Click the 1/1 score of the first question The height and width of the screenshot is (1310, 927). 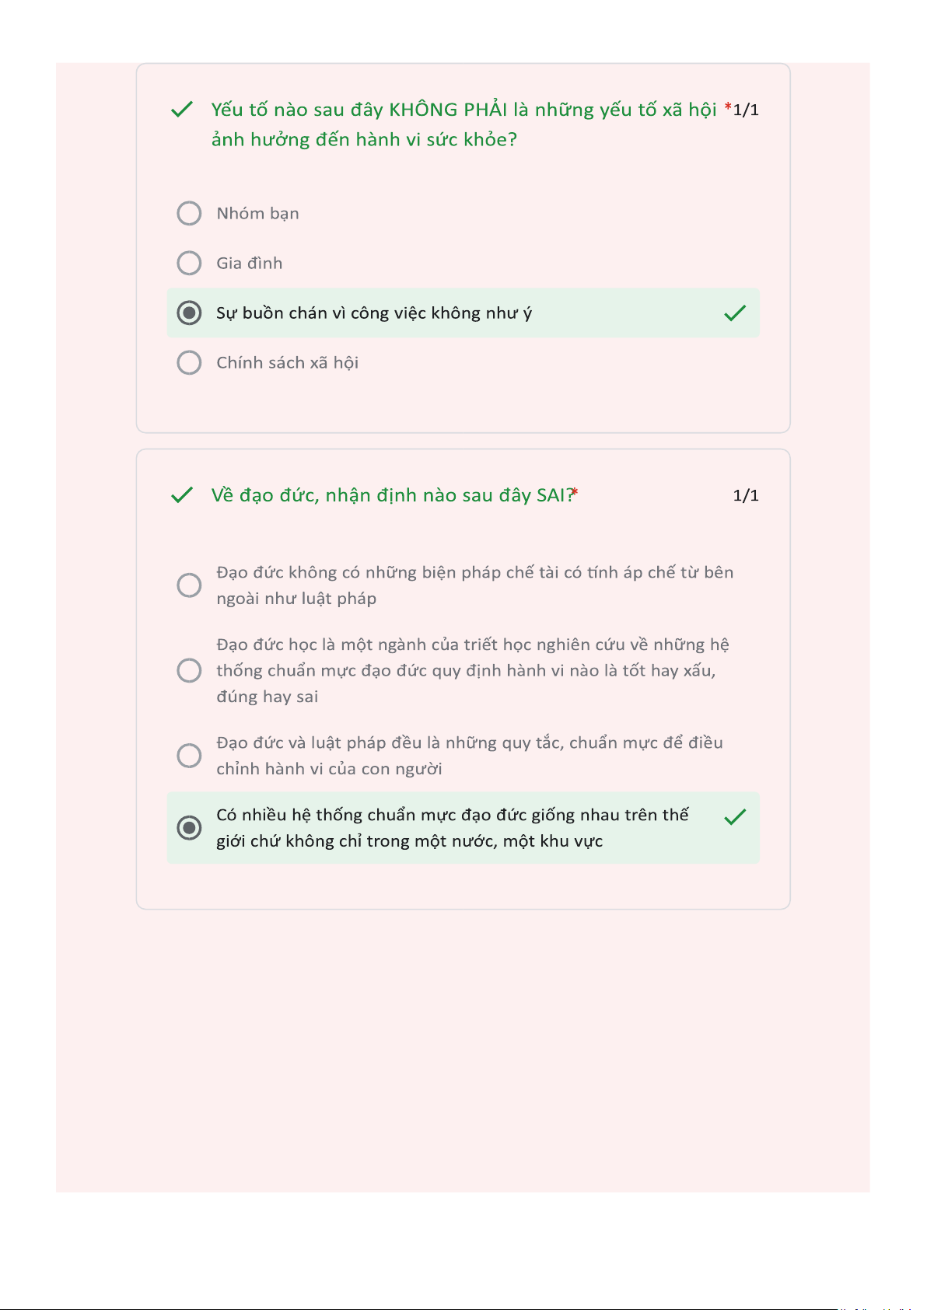point(747,110)
